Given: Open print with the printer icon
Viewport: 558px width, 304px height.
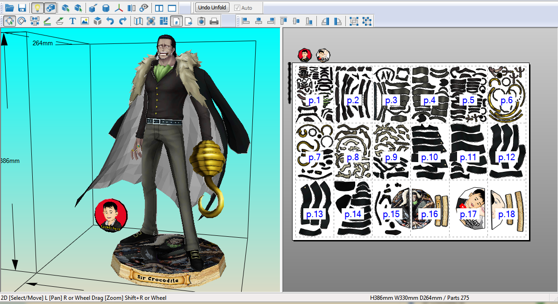Looking at the screenshot, I should click(214, 21).
